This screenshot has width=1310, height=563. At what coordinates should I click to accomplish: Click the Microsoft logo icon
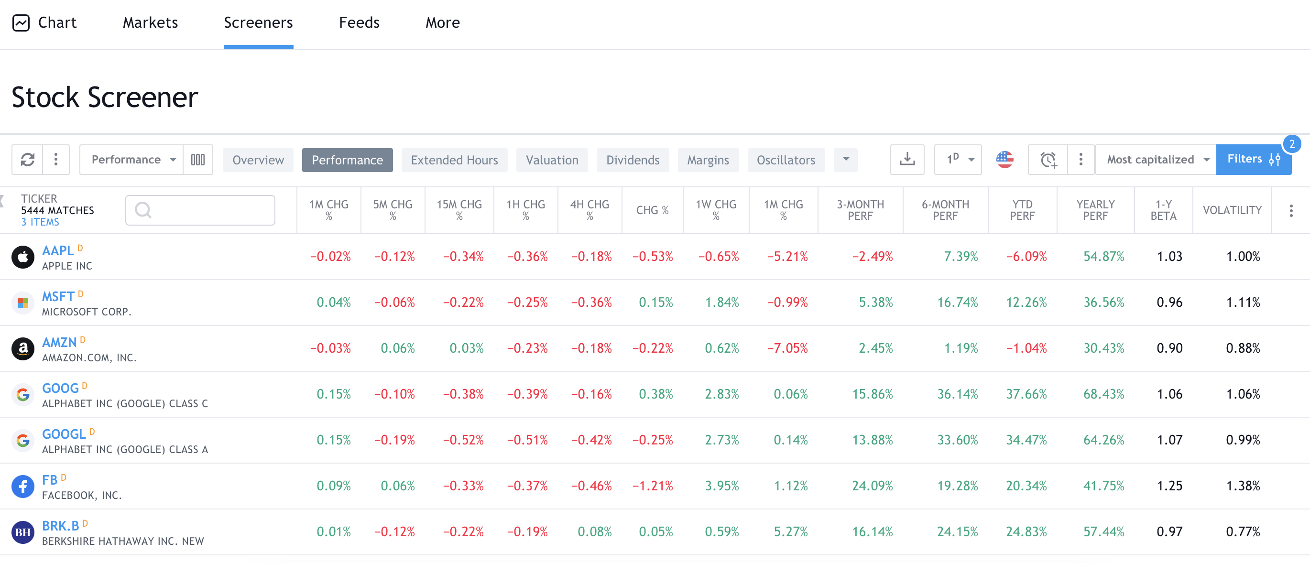pos(23,303)
